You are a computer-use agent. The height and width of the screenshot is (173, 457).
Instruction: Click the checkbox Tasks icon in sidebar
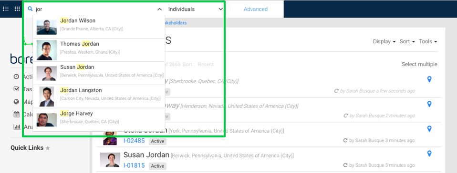tap(16, 89)
